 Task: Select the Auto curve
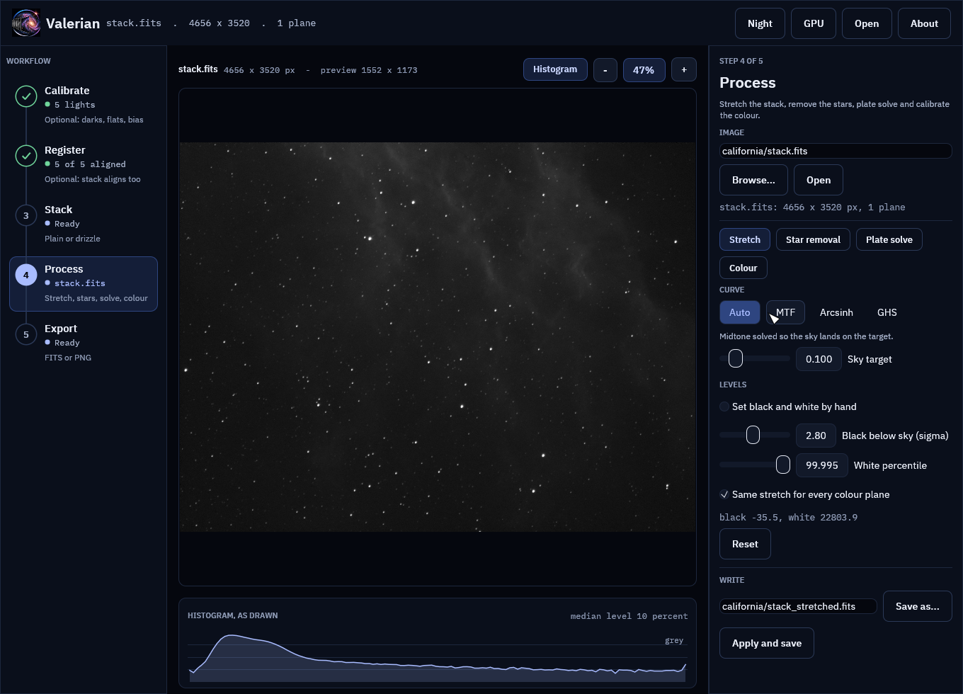pyautogui.click(x=740, y=312)
